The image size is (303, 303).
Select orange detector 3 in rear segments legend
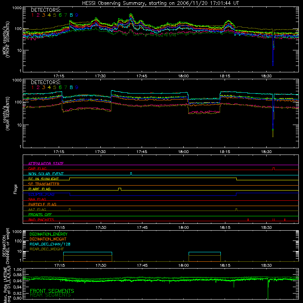pos(44,87)
